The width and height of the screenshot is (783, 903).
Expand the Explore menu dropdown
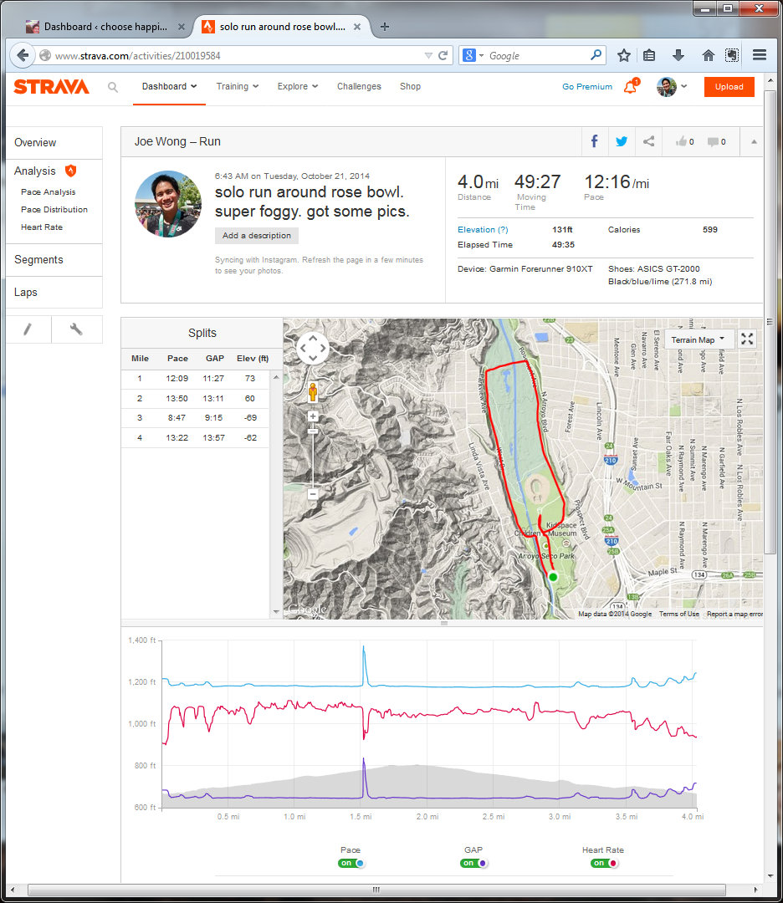298,86
